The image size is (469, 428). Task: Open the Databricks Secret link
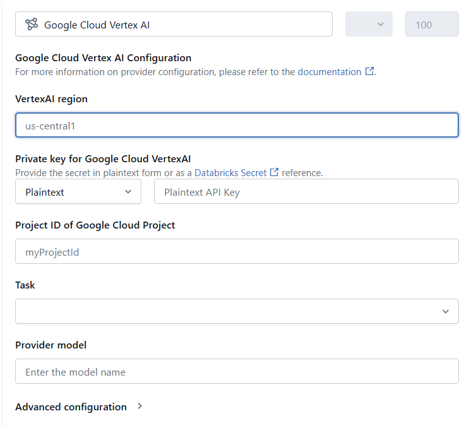coord(230,173)
